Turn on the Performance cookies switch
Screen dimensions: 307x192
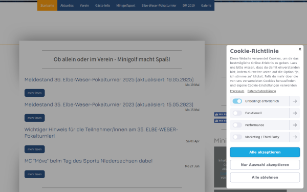coord(237,125)
